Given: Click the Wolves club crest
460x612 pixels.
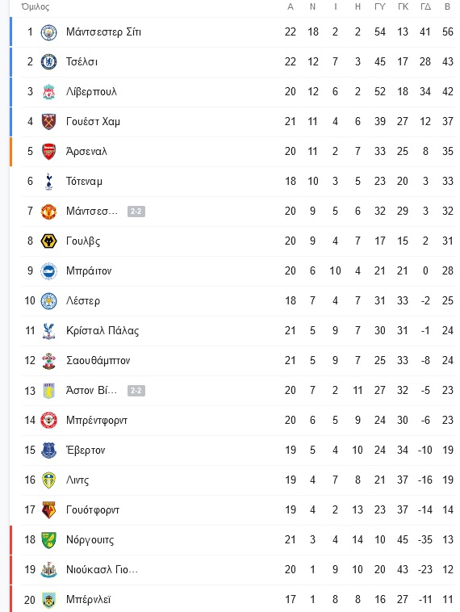Looking at the screenshot, I should [48, 241].
